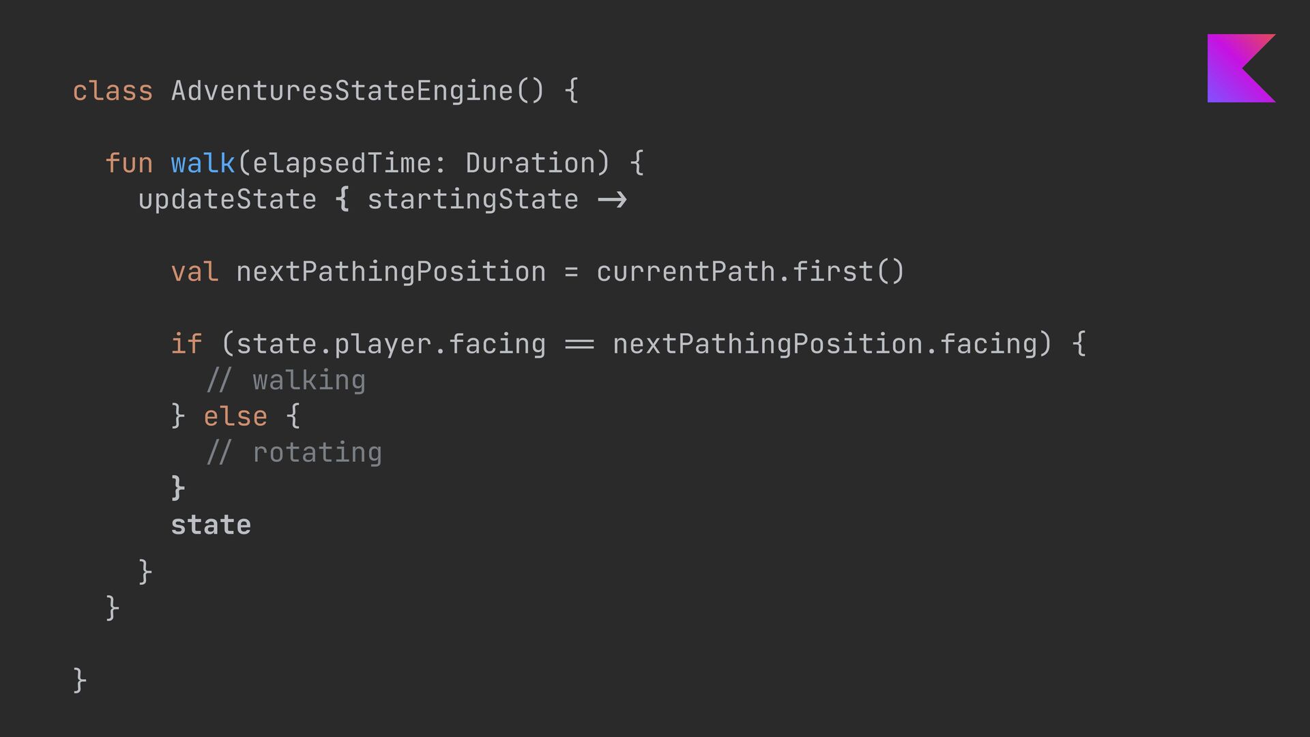Viewport: 1310px width, 737px height.
Task: Click the lambda arrow after startingState
Action: [x=612, y=200]
